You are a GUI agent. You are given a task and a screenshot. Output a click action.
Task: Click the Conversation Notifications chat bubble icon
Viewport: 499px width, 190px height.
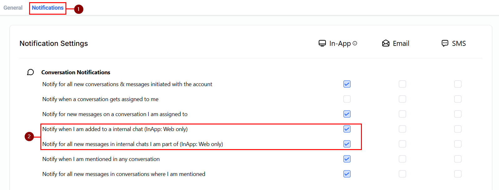pos(30,72)
